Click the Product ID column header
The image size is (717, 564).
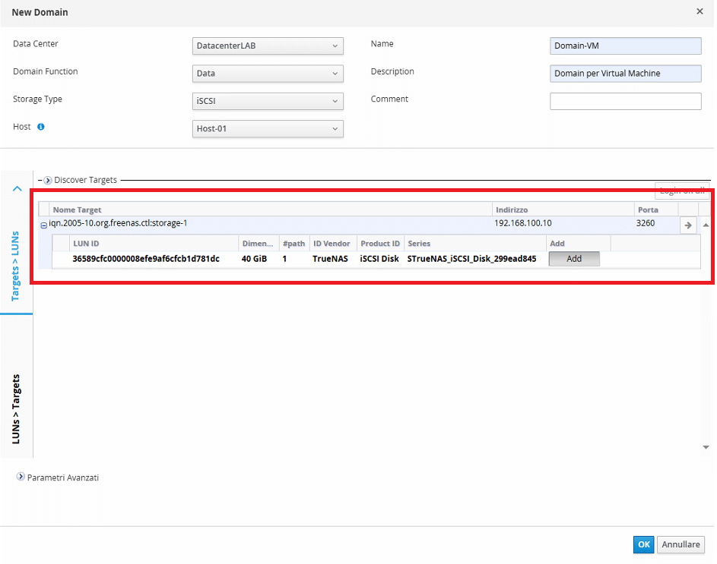pos(380,244)
